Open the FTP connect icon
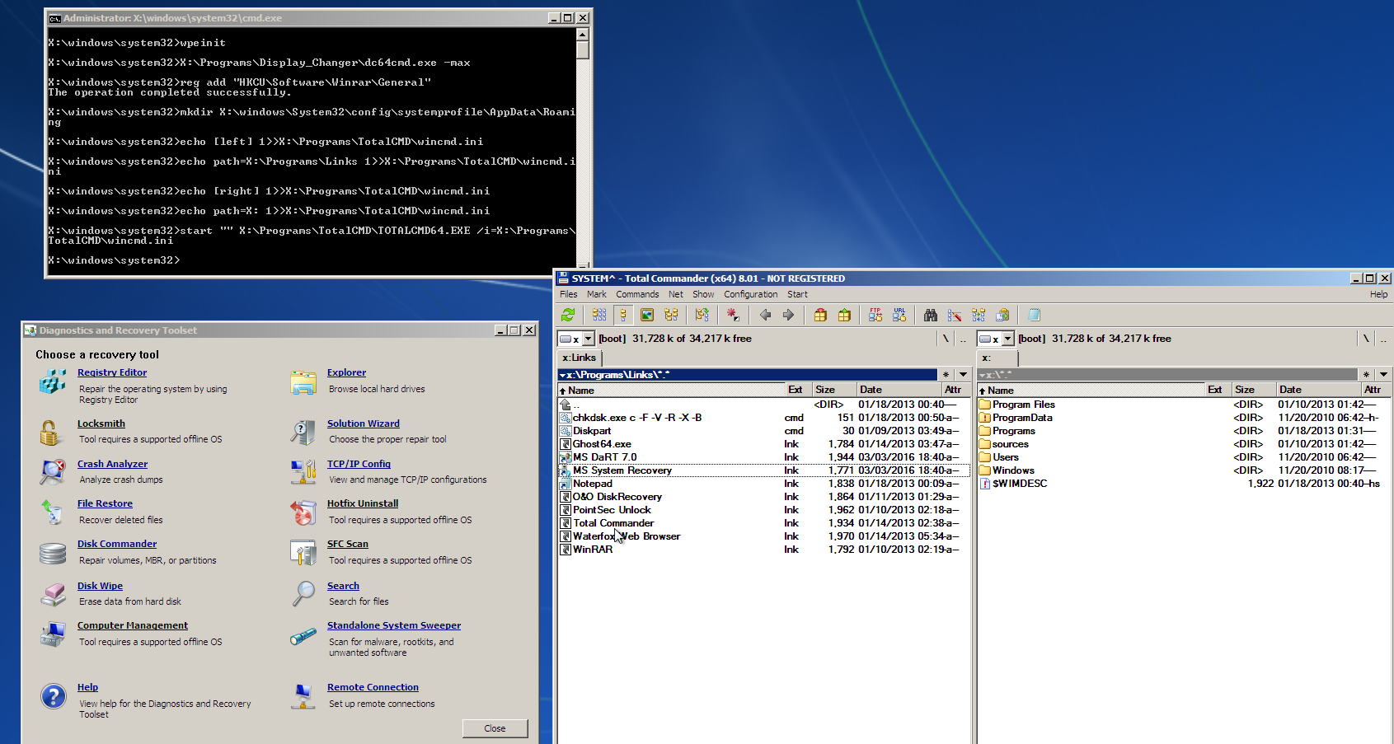Image resolution: width=1394 pixels, height=744 pixels. (875, 315)
